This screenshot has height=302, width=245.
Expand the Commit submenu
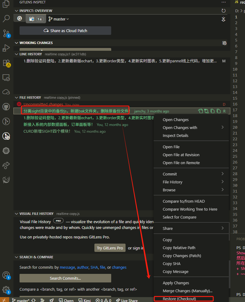pyautogui.click(x=191, y=174)
